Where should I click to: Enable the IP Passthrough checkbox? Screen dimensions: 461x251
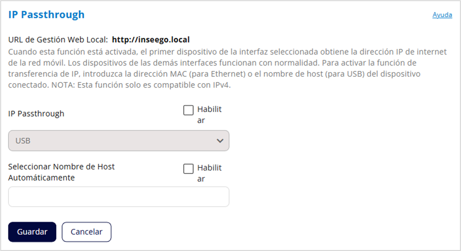click(x=188, y=110)
